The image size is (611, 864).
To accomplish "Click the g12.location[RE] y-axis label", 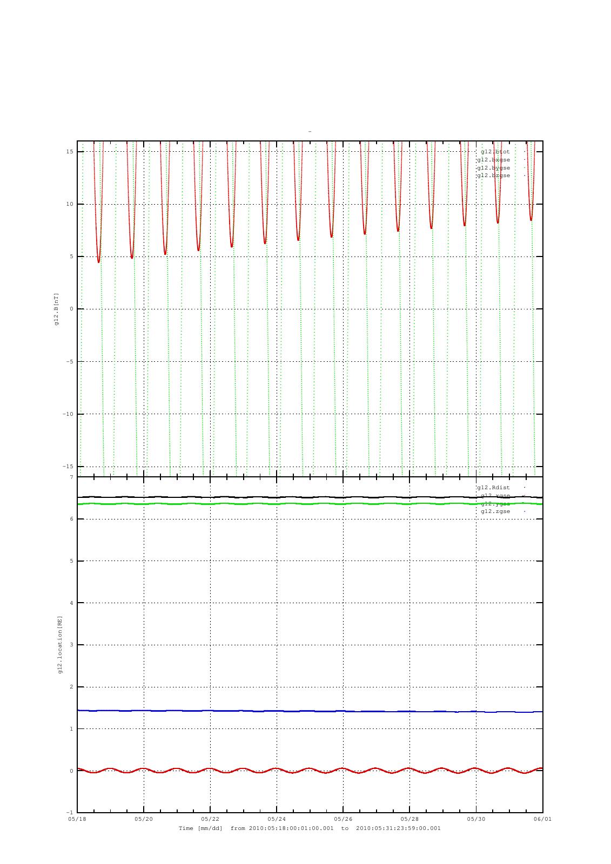I will point(60,645).
